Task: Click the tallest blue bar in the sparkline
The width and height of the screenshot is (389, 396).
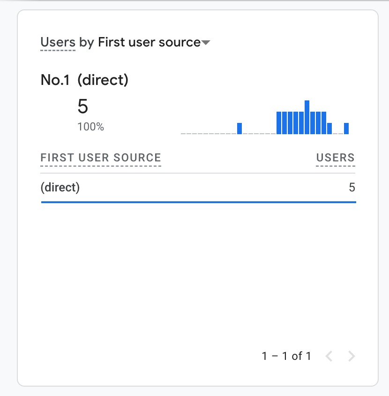Action: tap(307, 115)
